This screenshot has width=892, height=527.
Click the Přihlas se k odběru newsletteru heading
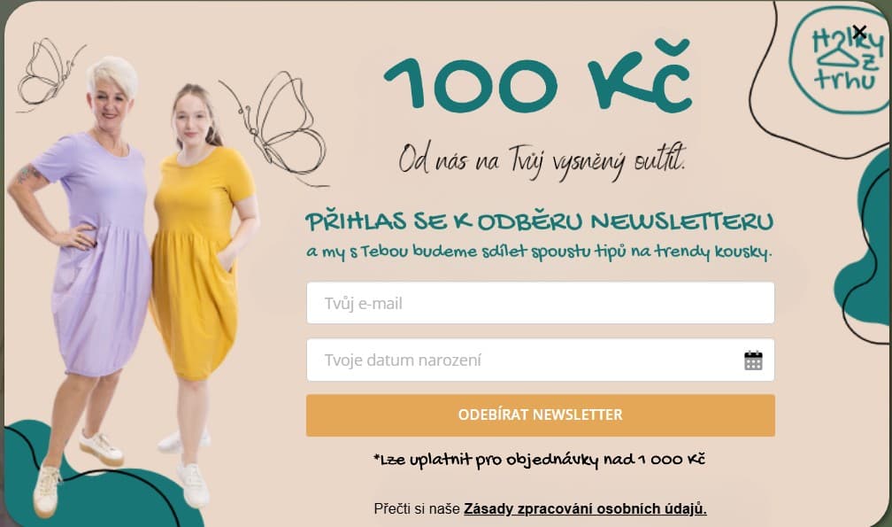(539, 221)
